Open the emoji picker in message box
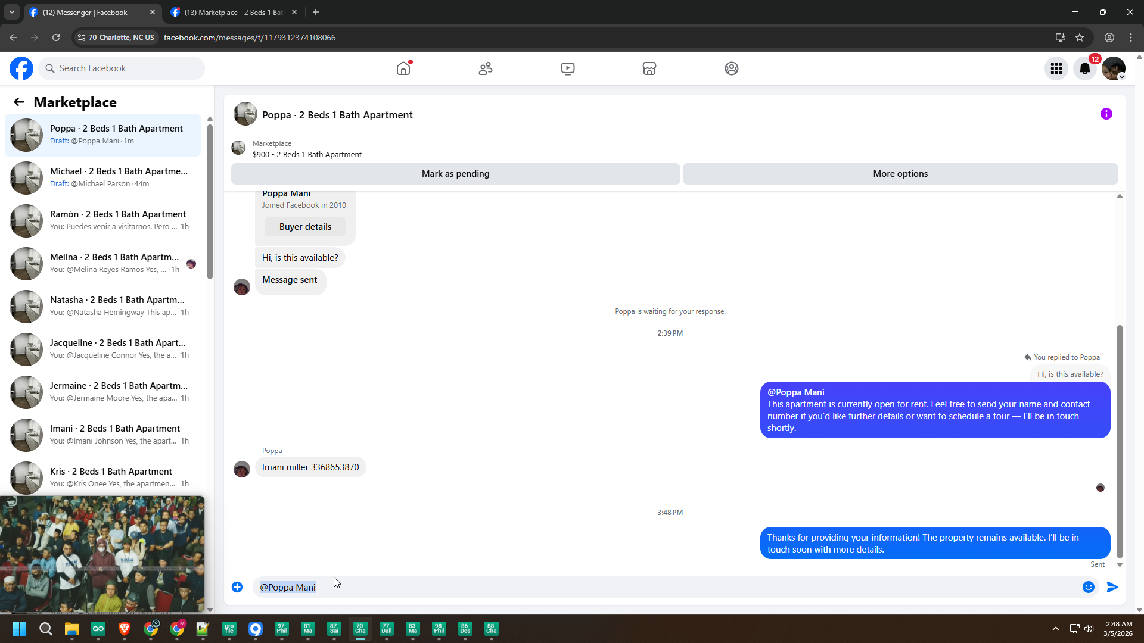1144x643 pixels. [x=1089, y=587]
